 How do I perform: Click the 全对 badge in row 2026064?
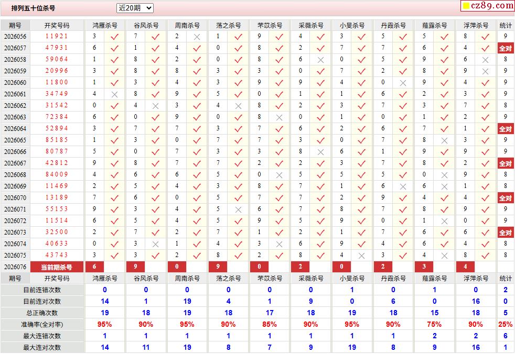[506, 129]
